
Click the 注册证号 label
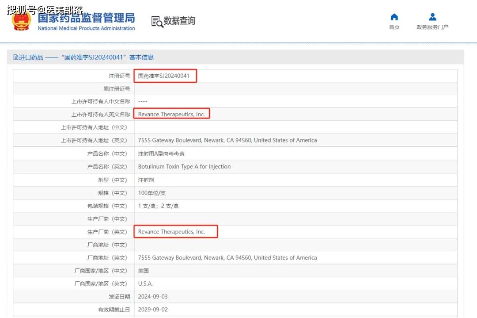tap(119, 76)
